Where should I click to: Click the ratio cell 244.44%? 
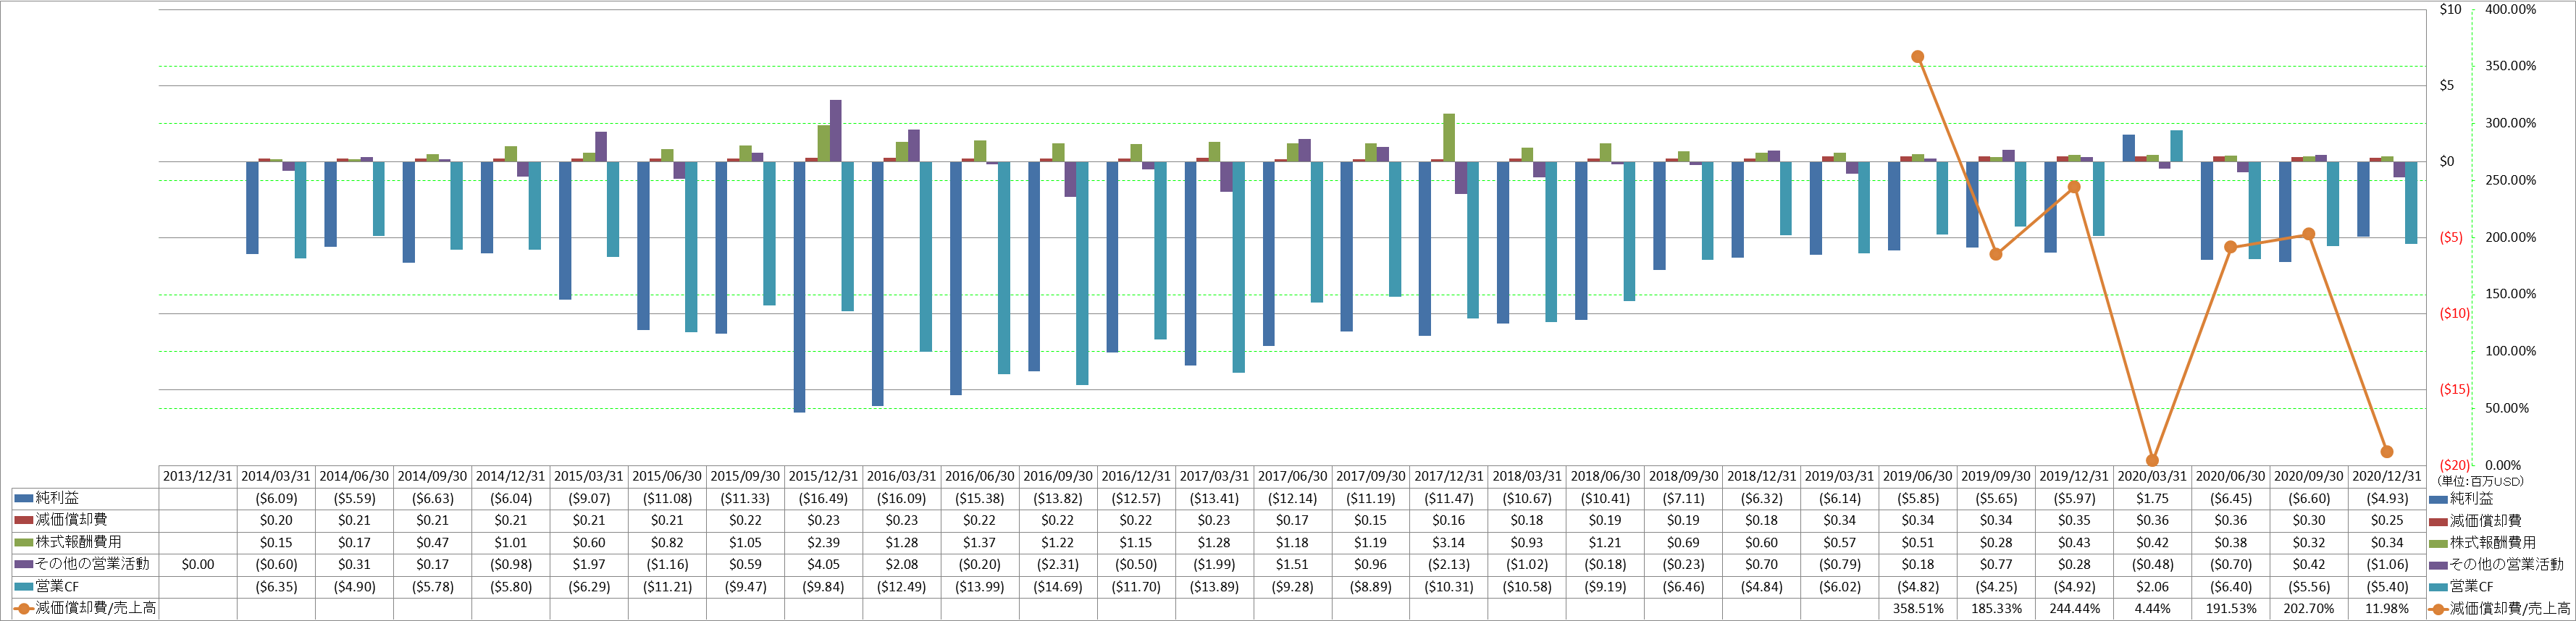click(2074, 608)
